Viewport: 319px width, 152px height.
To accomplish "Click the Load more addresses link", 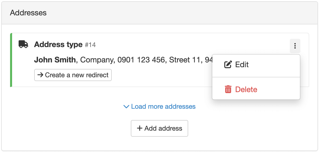I will [x=163, y=106].
